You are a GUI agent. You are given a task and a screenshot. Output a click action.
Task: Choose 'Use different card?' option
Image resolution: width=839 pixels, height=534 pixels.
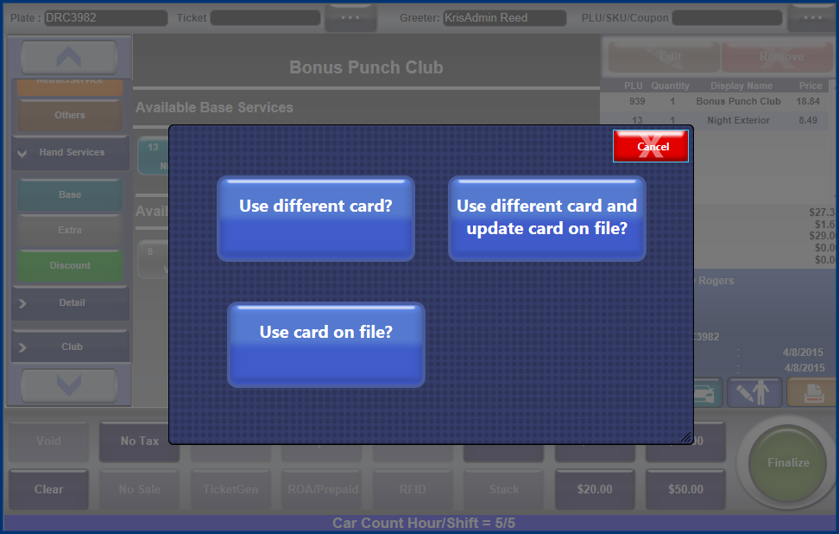(316, 219)
